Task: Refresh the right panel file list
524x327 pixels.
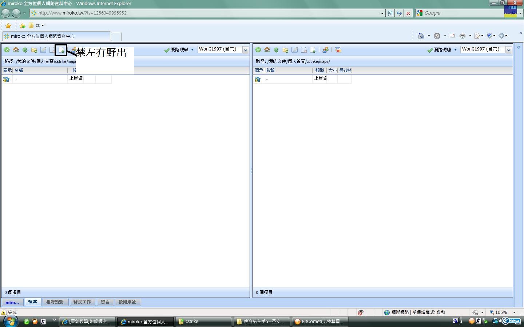Action: [x=276, y=50]
